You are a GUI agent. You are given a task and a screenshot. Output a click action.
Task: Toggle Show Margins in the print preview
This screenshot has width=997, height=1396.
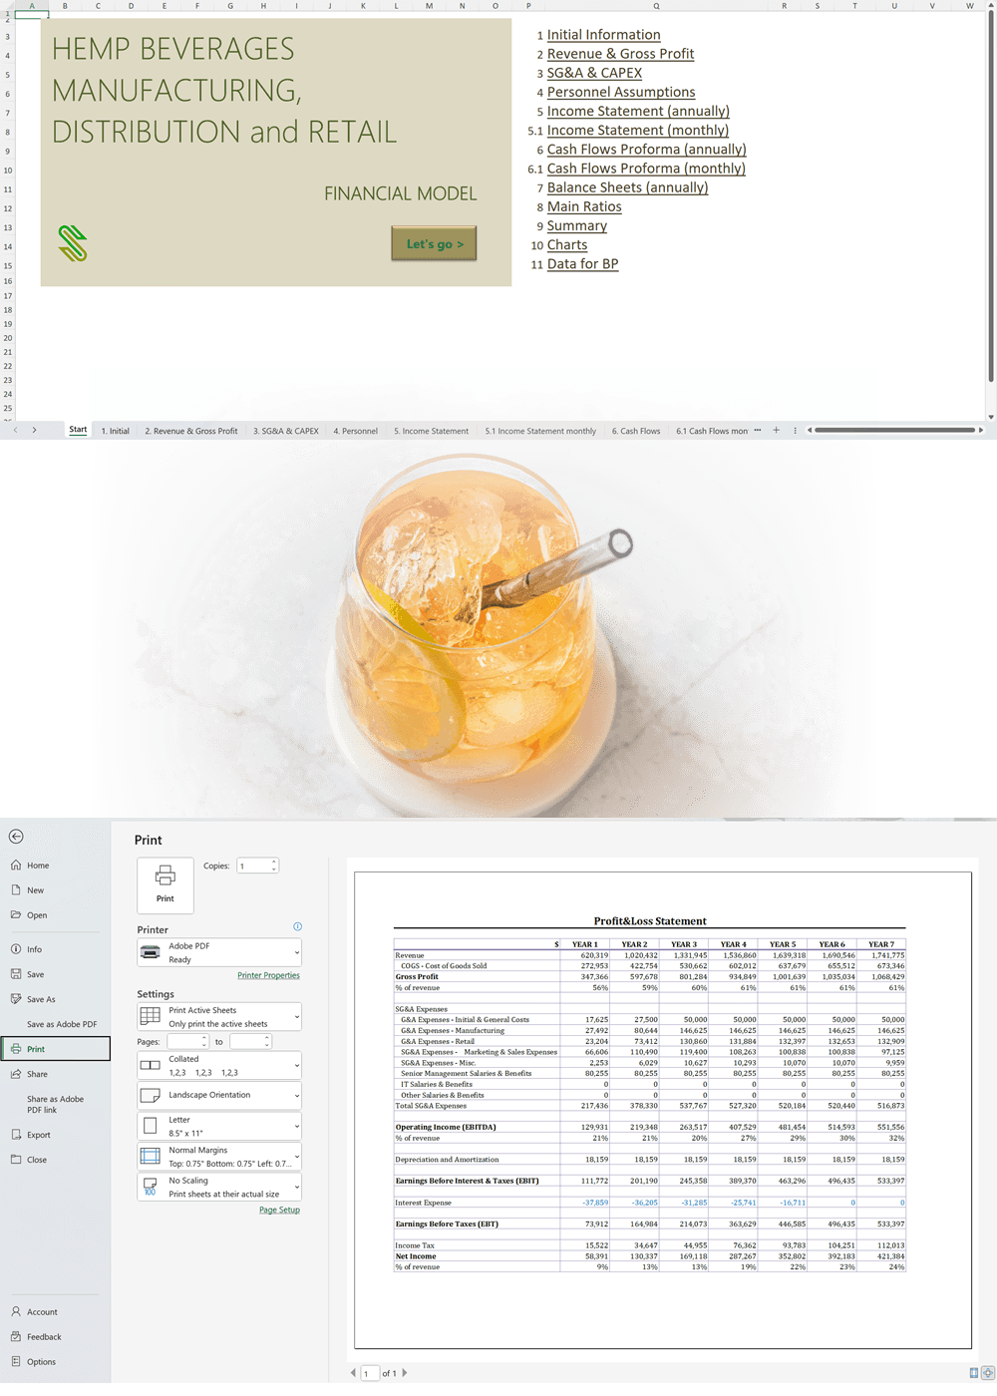pos(972,1373)
